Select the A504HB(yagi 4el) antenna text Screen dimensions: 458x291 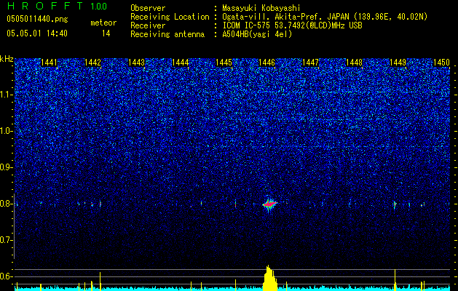(257, 34)
